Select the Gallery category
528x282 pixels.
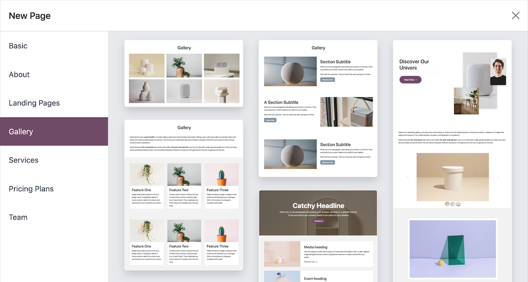(54, 132)
